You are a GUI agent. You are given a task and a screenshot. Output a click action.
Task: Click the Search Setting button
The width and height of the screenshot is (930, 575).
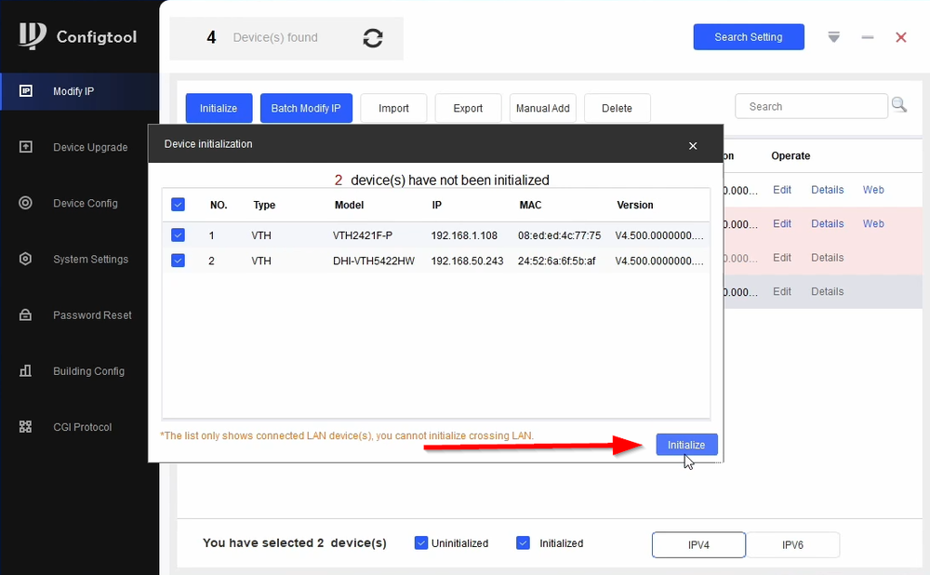click(749, 36)
